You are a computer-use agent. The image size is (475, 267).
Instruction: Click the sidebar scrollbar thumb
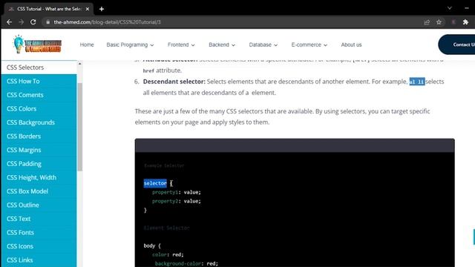(x=80, y=127)
